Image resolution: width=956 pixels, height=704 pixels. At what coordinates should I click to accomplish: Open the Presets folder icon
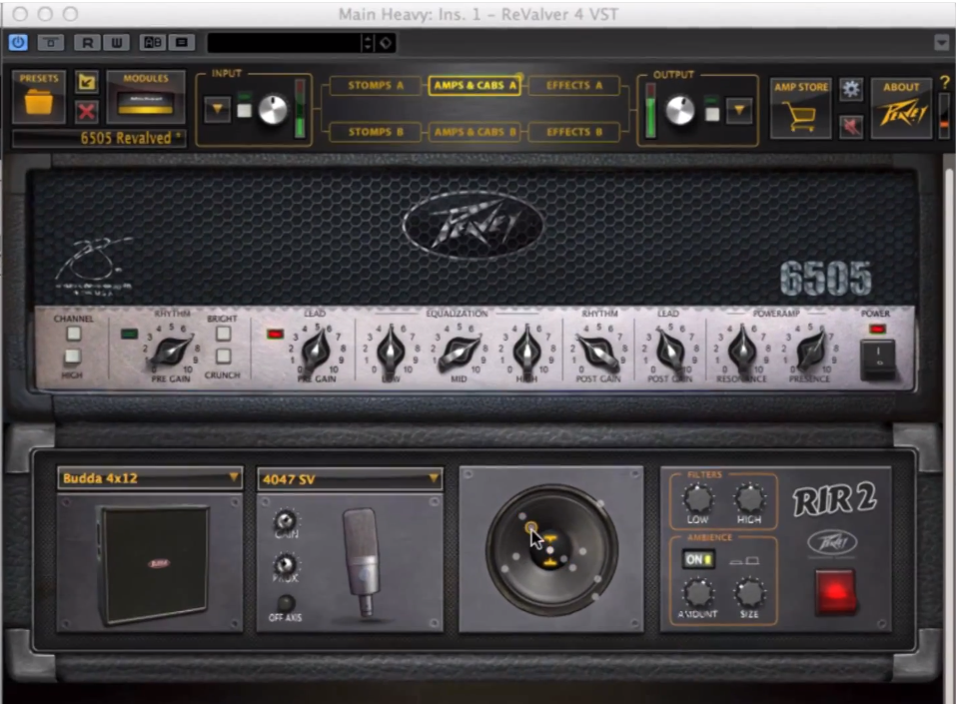coord(39,102)
